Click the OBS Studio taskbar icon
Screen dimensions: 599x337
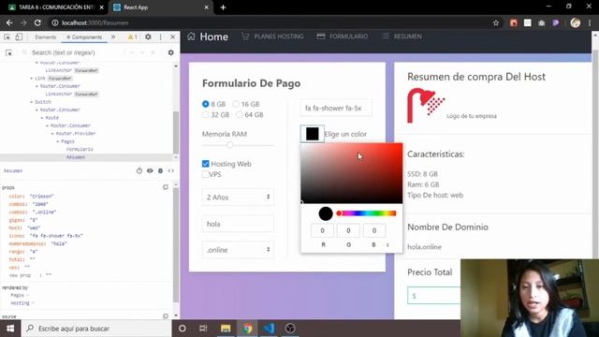pyautogui.click(x=290, y=329)
